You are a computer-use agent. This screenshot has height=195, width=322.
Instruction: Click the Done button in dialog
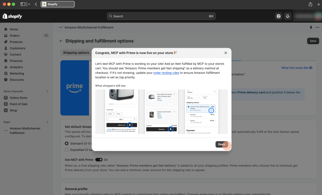tap(222, 144)
